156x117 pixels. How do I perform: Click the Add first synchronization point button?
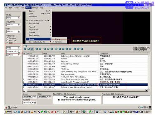click(75, 49)
